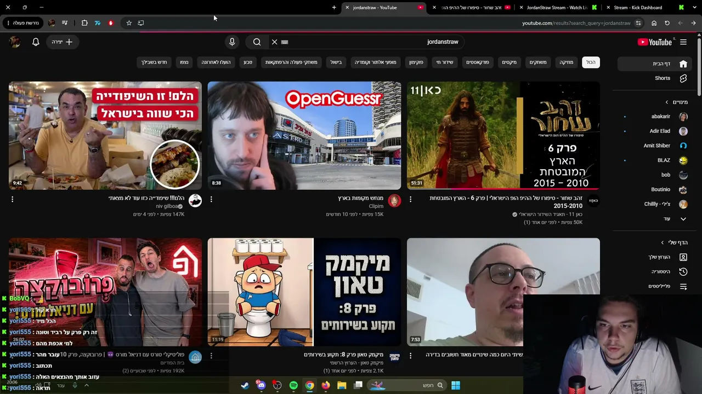Select the חדש בשבילך filter chip
This screenshot has width=702, height=394.
tap(154, 62)
